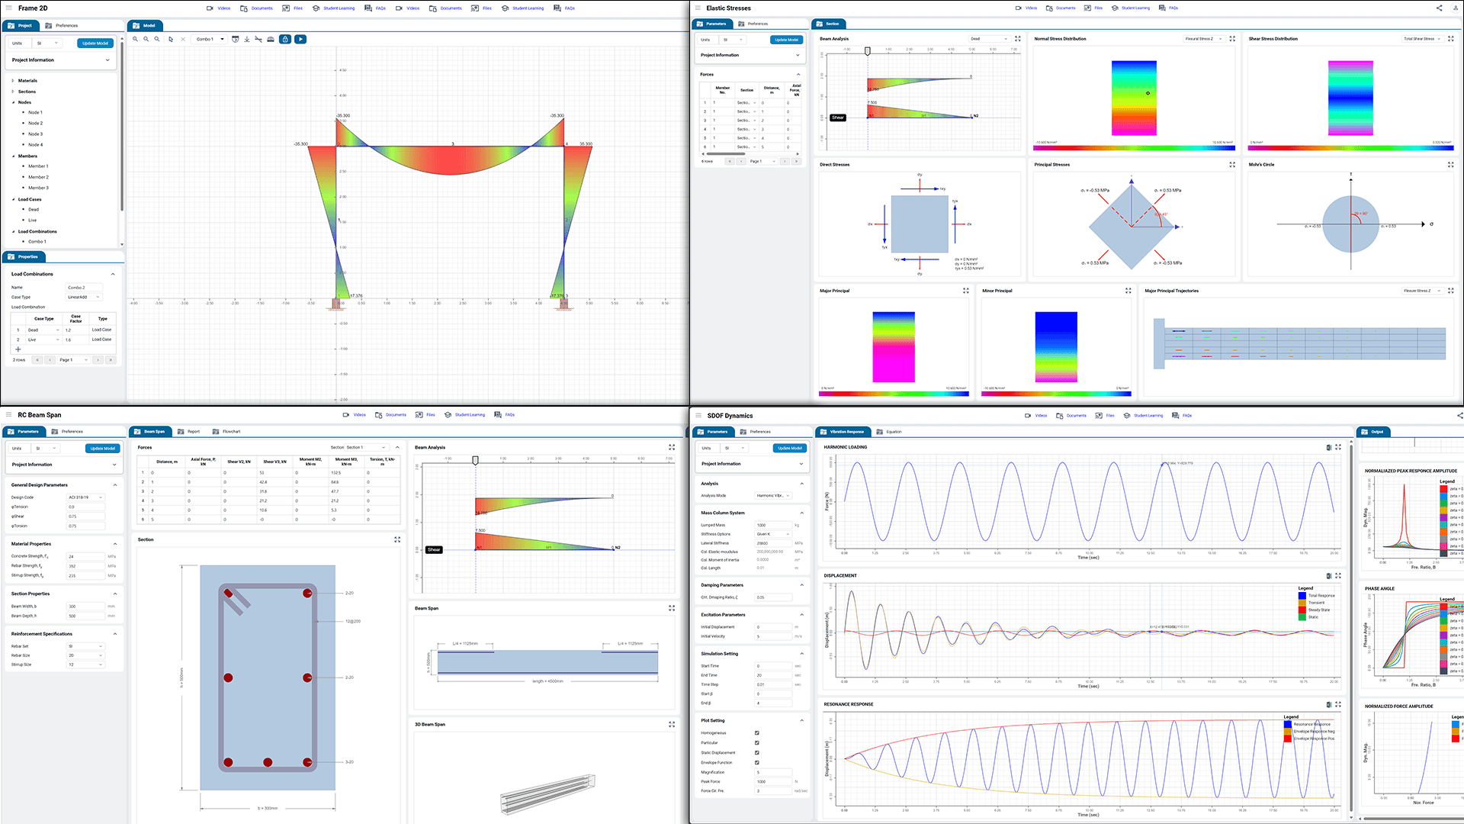Screen dimensions: 1464x824
Task: Click the first zoom magnifier in the Frame 2D toolbar
Action: coord(136,39)
